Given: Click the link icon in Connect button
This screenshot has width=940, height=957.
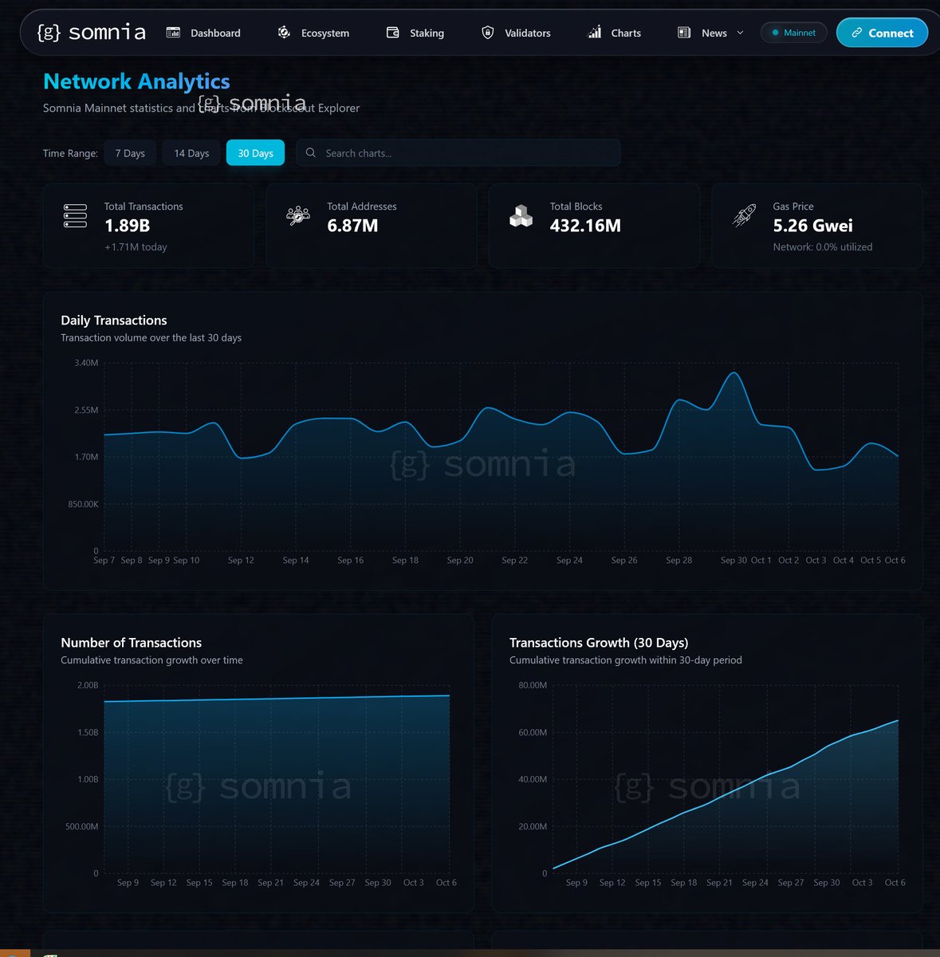Looking at the screenshot, I should (857, 33).
